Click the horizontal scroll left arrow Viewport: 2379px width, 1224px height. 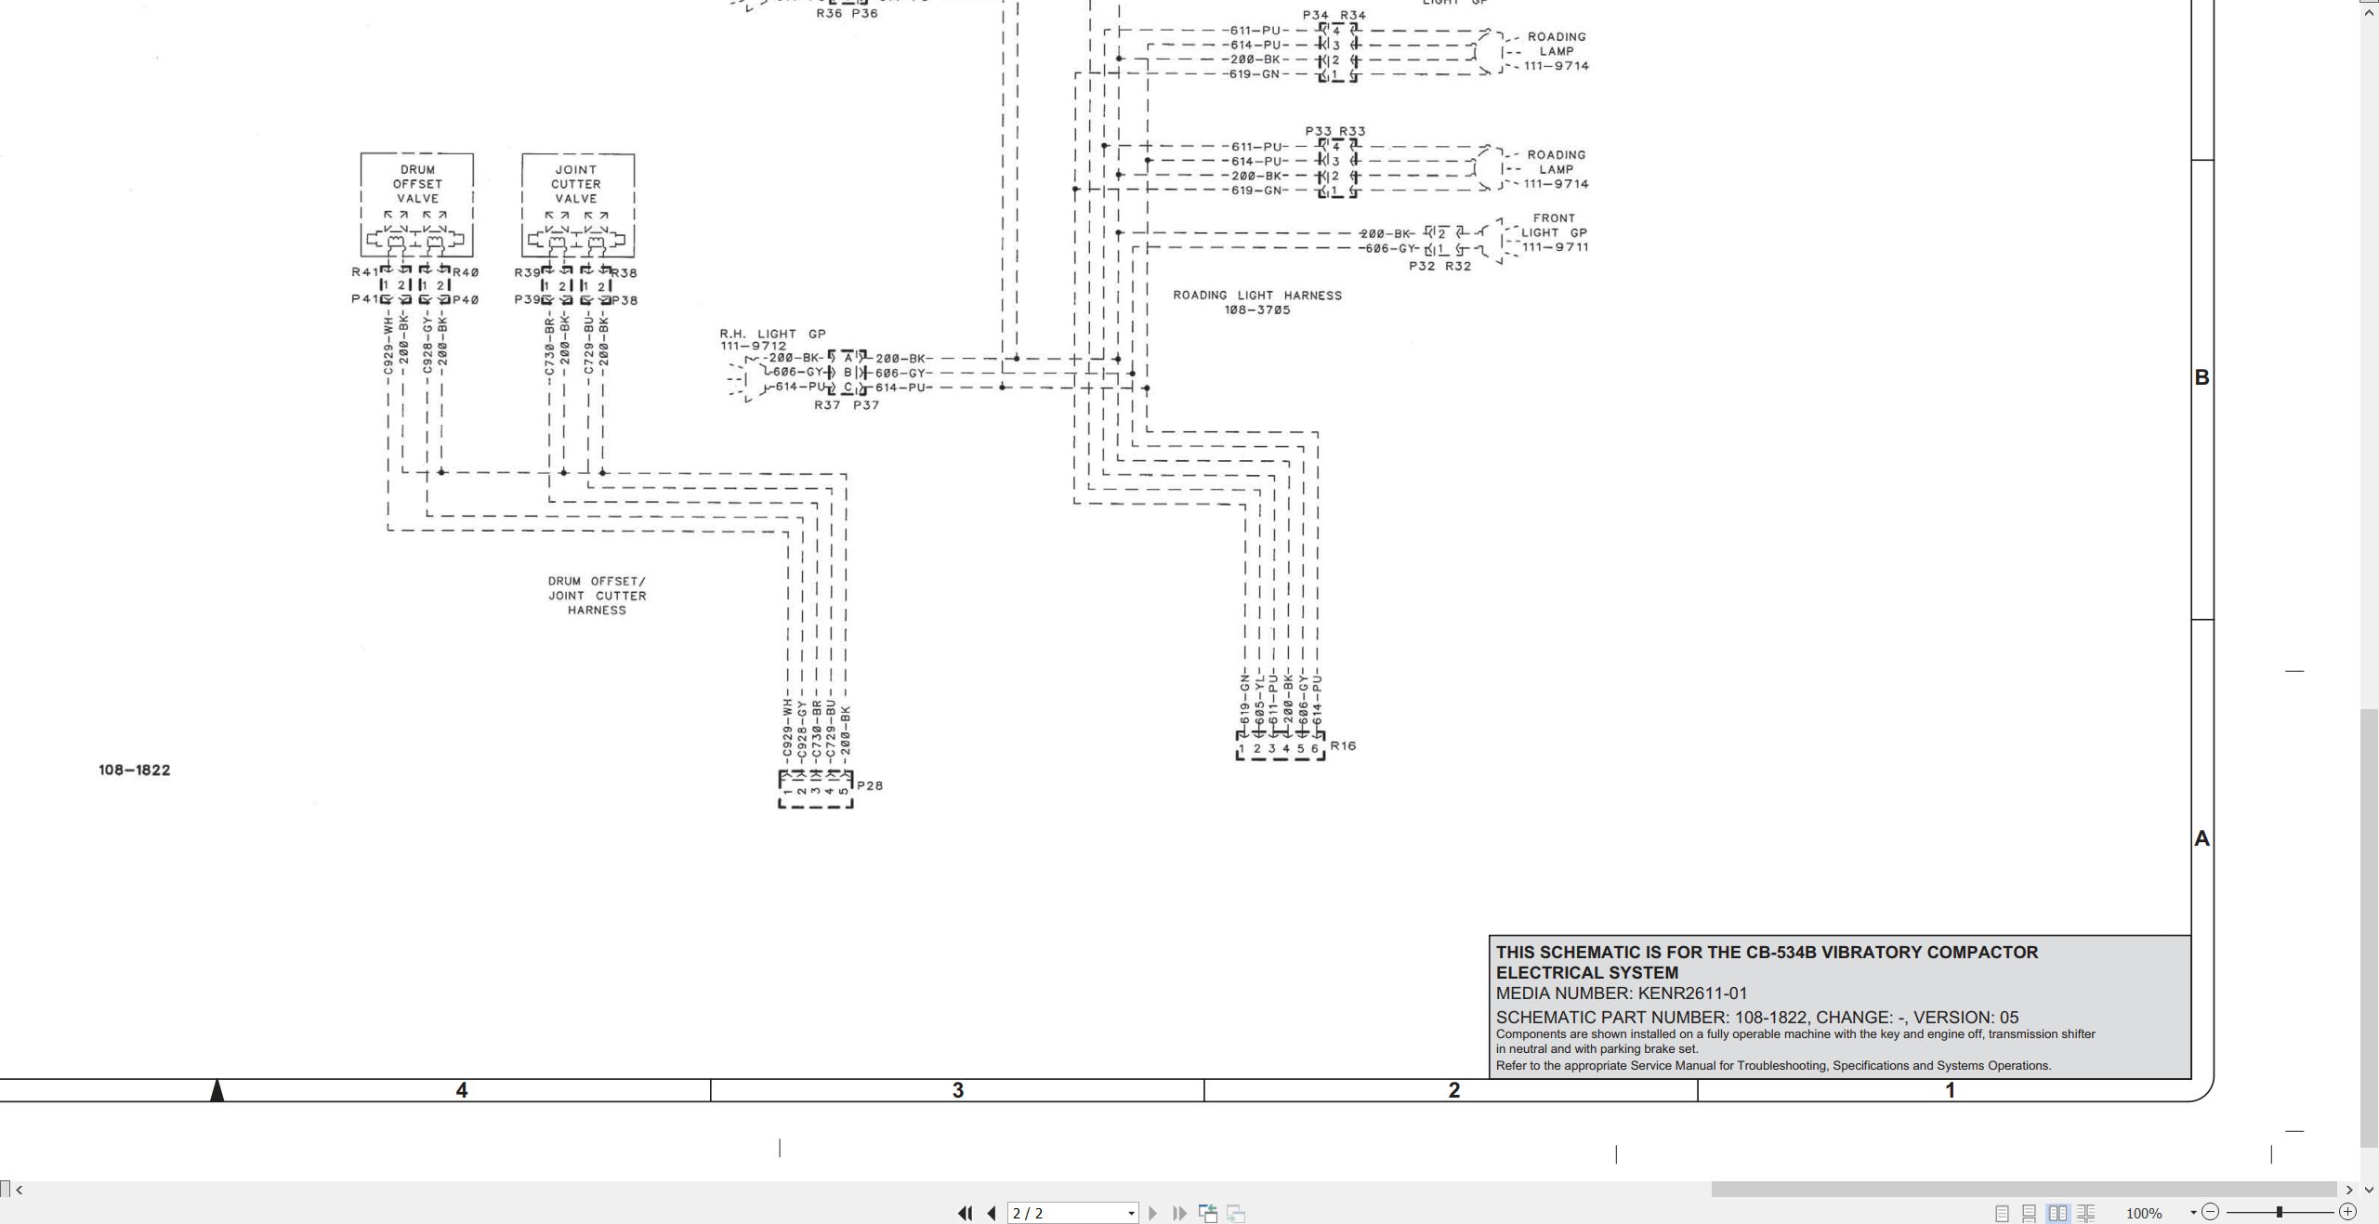tap(20, 1190)
